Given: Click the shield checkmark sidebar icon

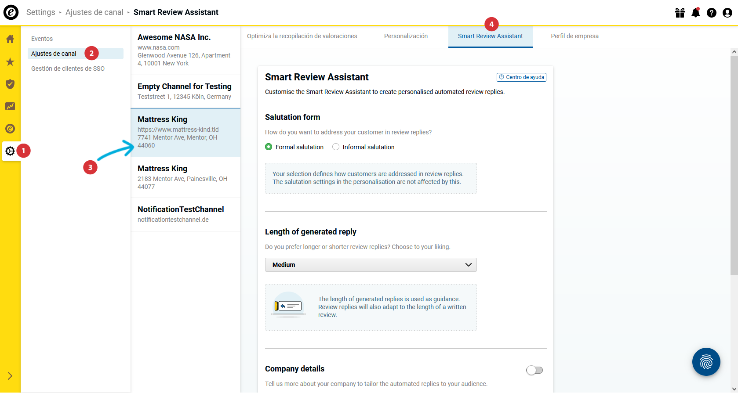Looking at the screenshot, I should [10, 84].
